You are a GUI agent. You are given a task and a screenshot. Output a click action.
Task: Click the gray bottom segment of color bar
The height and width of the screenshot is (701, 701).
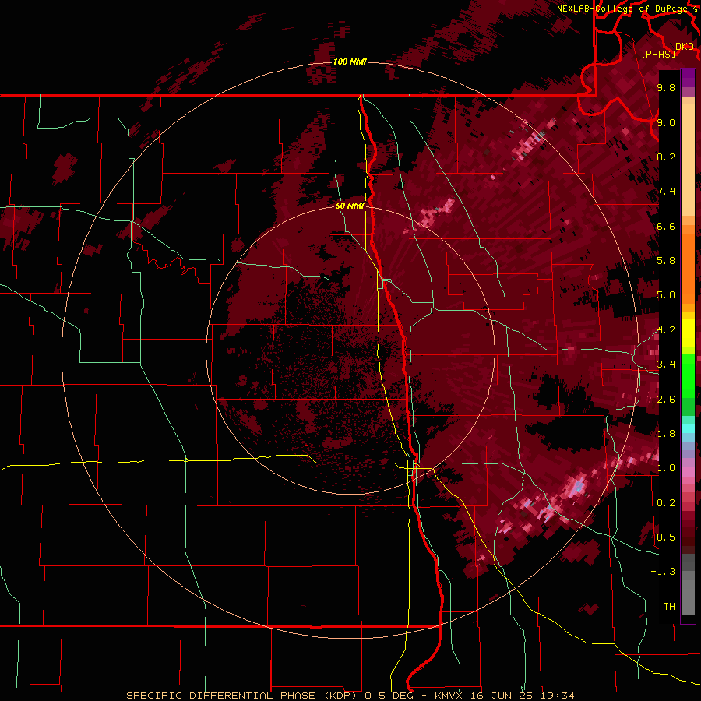coord(688,594)
